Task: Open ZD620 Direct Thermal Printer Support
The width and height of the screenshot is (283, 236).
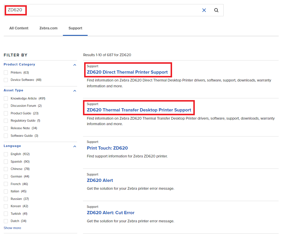Action: click(x=127, y=72)
